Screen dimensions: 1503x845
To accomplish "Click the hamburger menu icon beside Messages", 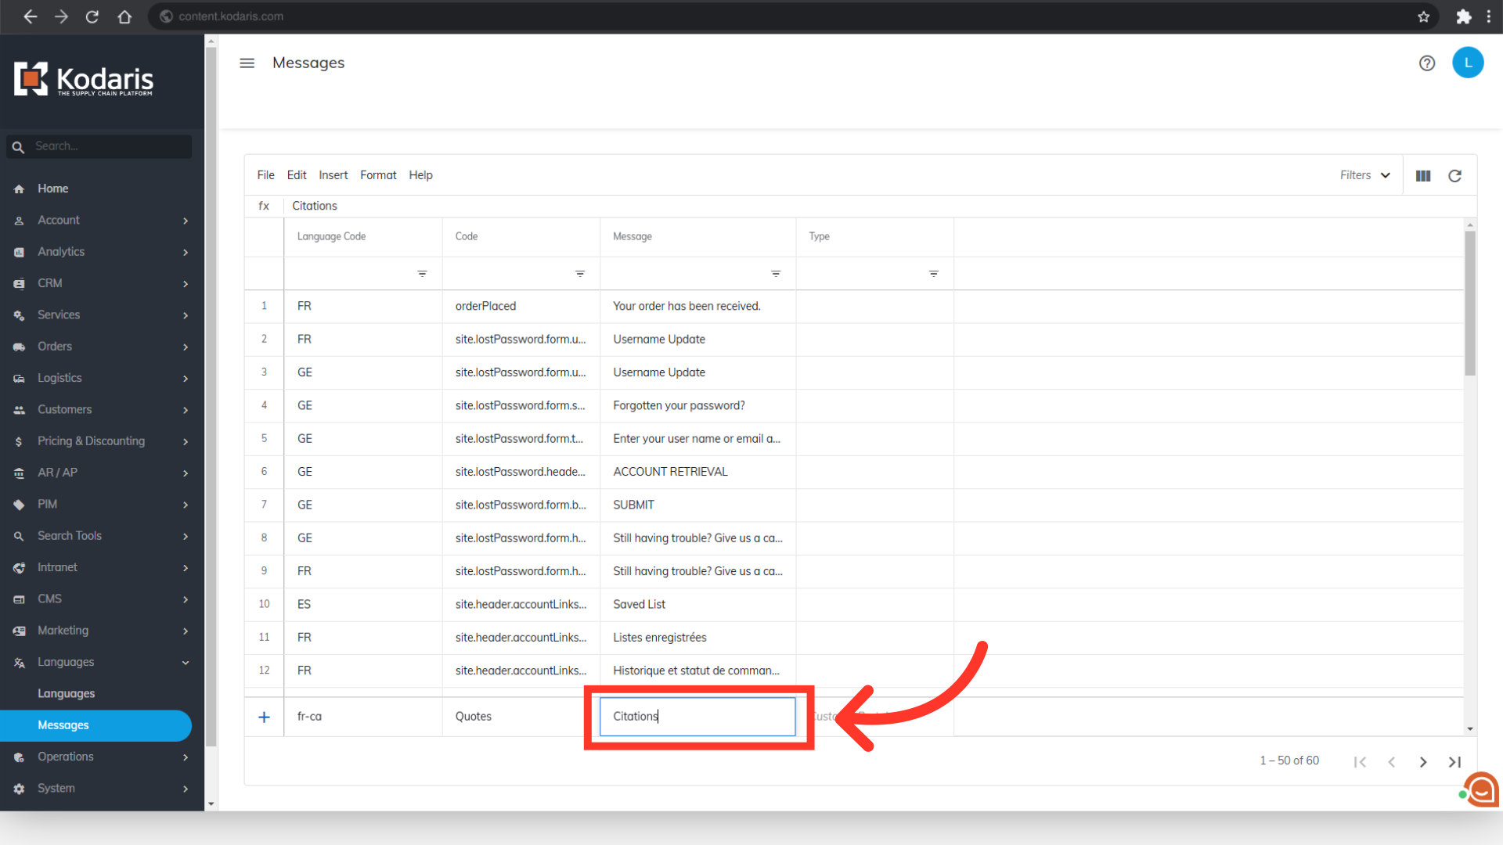I will (x=247, y=63).
